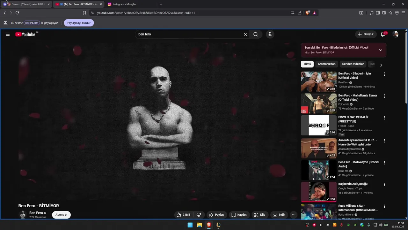The width and height of the screenshot is (408, 230).
Task: Open Brave Leo AI sparkle icon
Action: (x=390, y=13)
